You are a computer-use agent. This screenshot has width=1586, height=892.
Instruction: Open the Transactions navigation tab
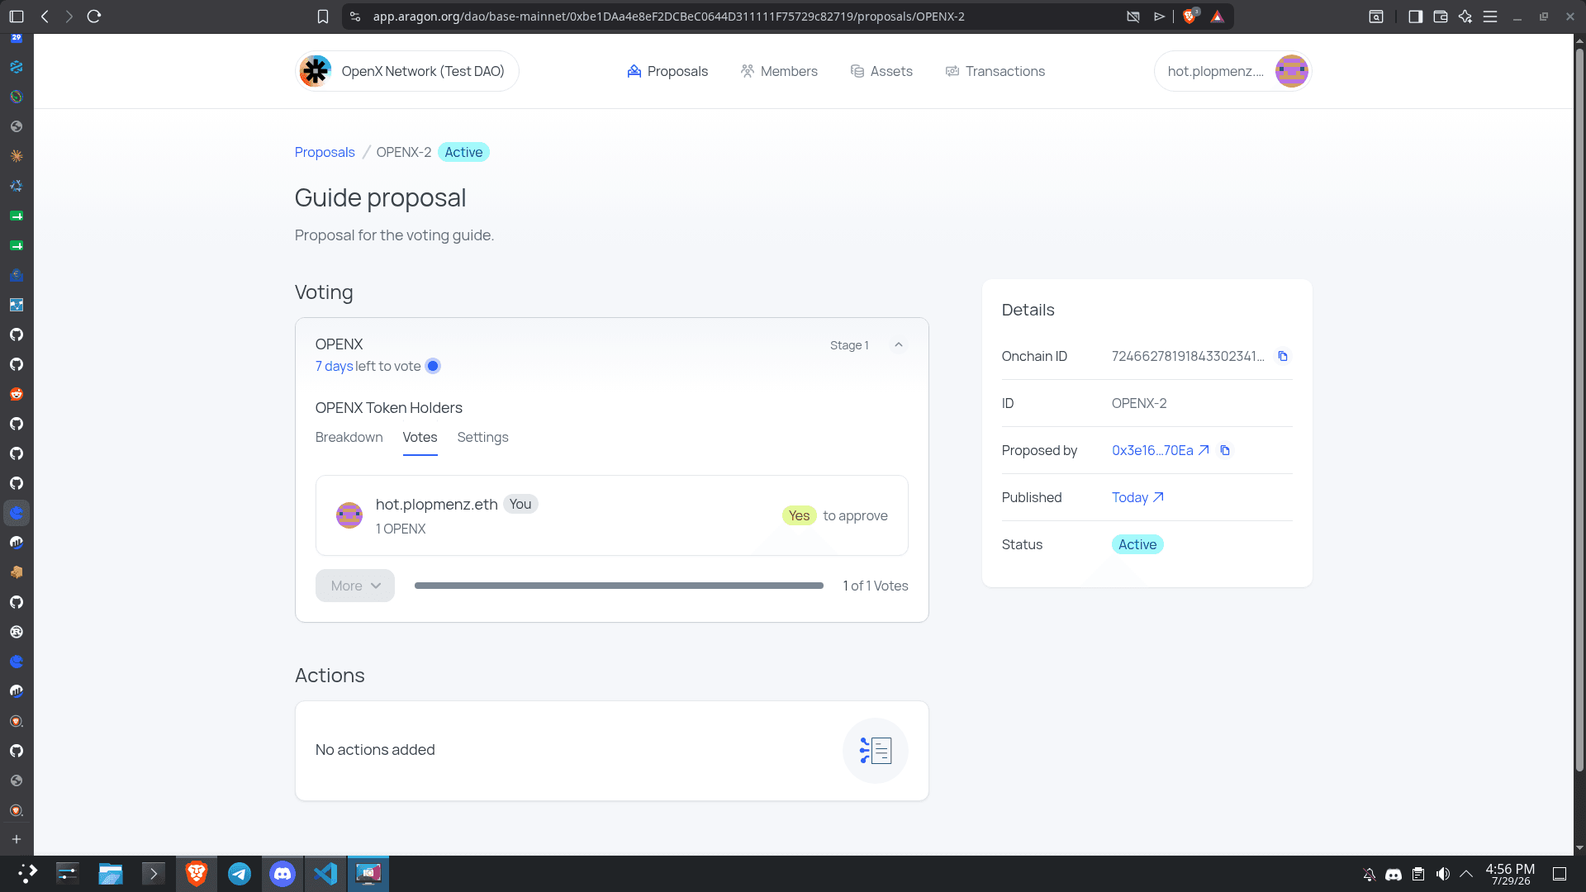(x=995, y=71)
